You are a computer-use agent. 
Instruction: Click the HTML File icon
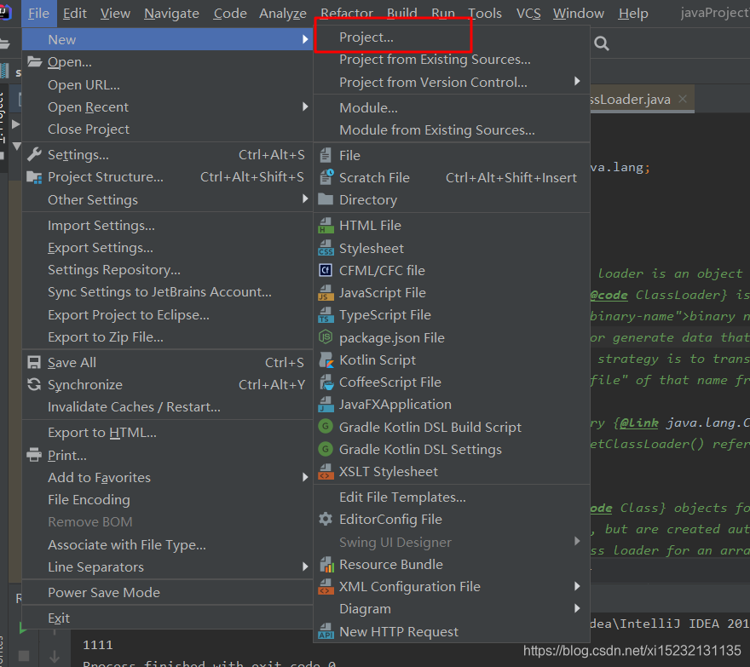pos(326,225)
